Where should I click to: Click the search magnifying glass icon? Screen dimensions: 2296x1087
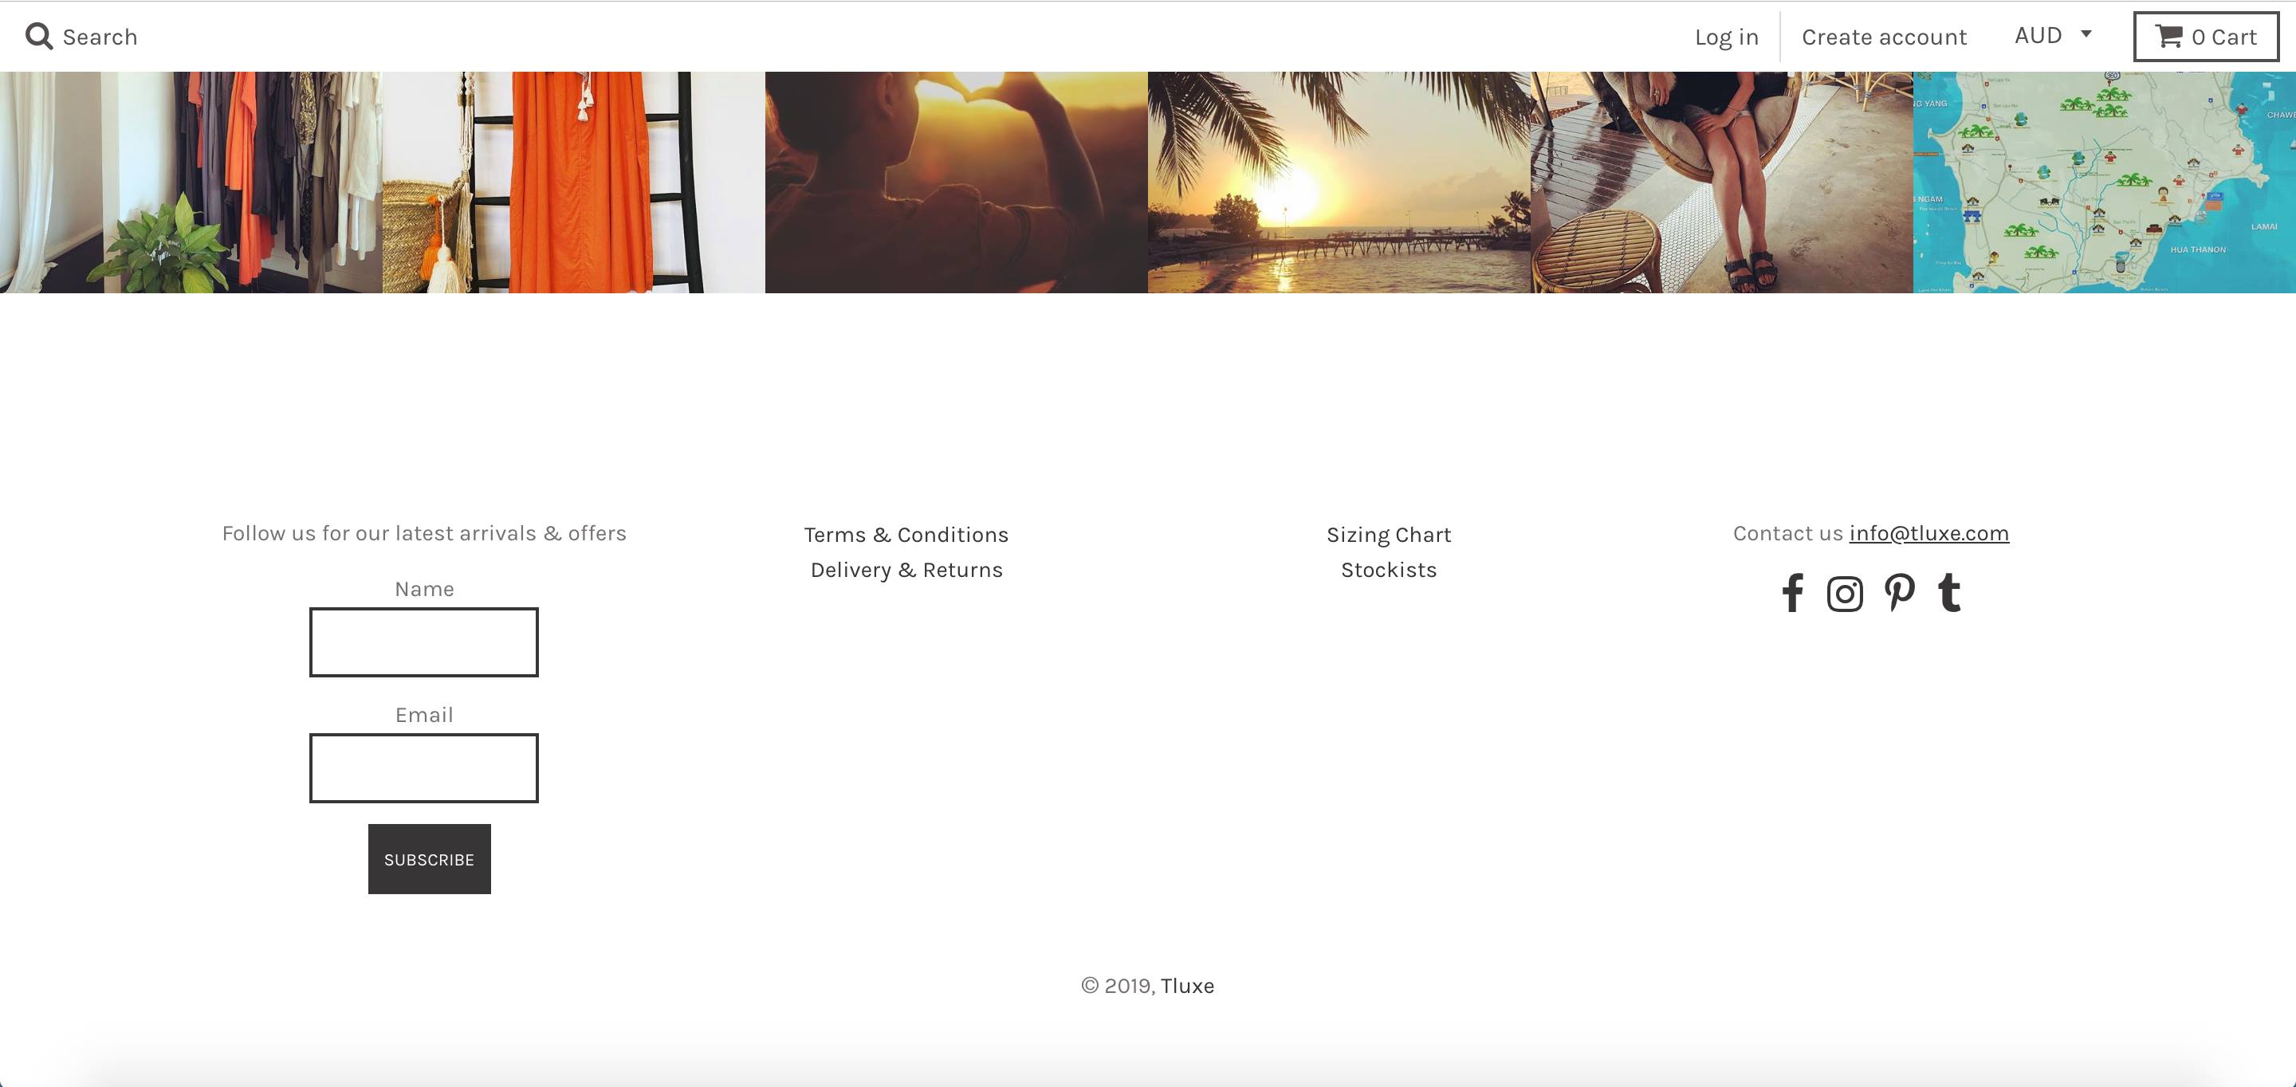(39, 37)
